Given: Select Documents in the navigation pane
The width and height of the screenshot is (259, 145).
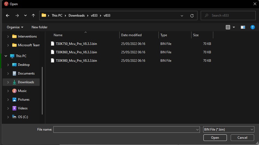Looking at the screenshot, I should (26, 73).
